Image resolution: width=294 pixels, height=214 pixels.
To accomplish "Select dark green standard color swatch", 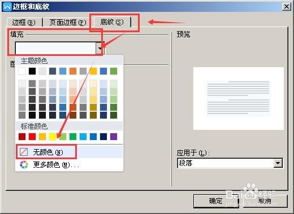I will (73, 137).
